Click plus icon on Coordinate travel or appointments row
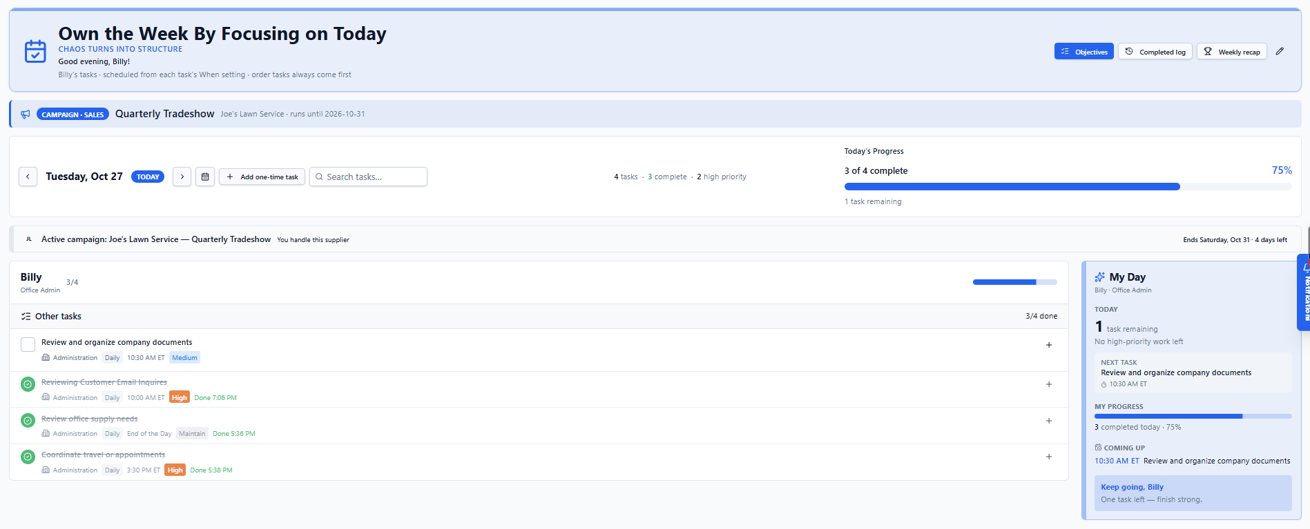 (1049, 457)
